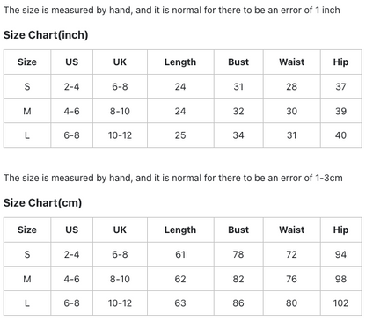
Task: Click UK 10-12 cell in inch chart
Action: 120,135
